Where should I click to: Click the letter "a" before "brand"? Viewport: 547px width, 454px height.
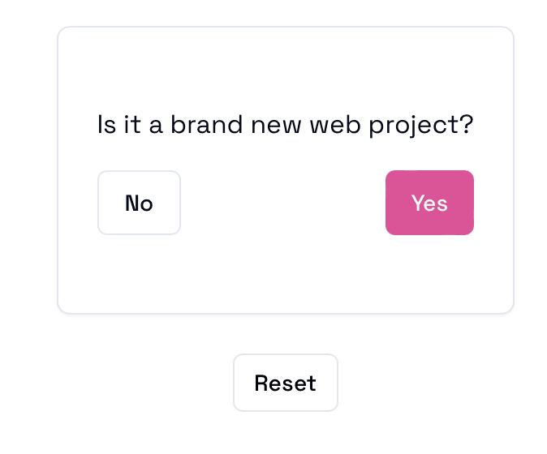[156, 127]
